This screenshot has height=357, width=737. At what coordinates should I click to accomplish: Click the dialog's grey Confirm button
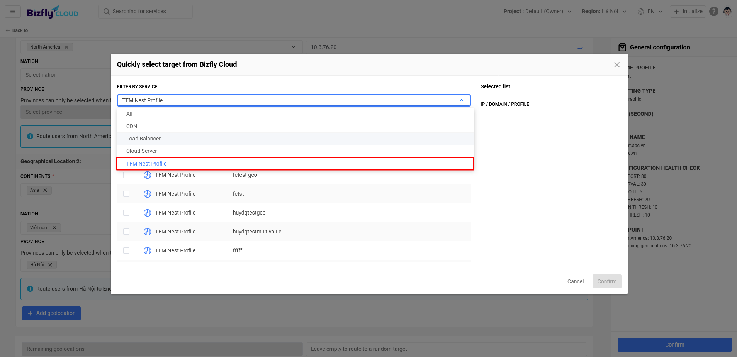coord(607,281)
